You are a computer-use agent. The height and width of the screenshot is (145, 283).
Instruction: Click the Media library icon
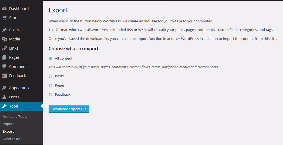tap(4, 39)
